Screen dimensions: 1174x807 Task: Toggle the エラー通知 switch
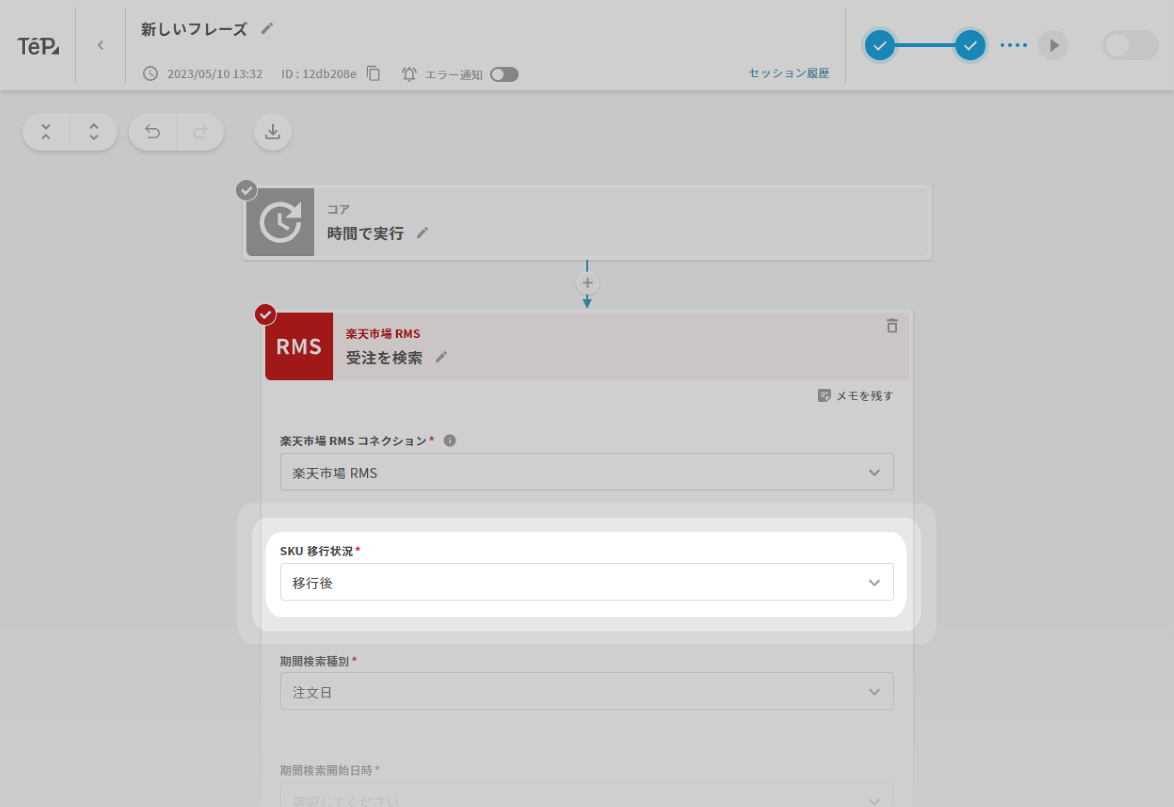tap(504, 74)
